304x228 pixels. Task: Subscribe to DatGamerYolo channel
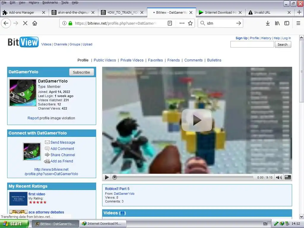[x=81, y=72]
